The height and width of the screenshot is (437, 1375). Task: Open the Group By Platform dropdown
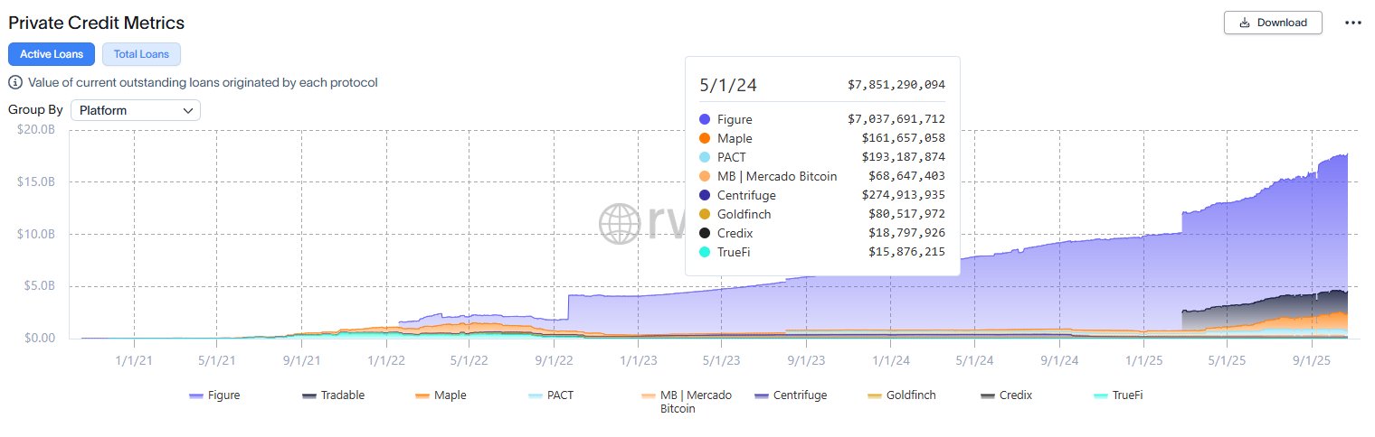tap(136, 110)
